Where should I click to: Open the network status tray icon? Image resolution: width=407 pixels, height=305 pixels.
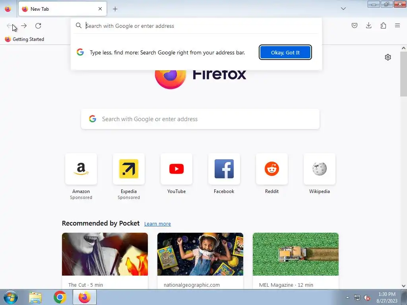click(x=357, y=297)
